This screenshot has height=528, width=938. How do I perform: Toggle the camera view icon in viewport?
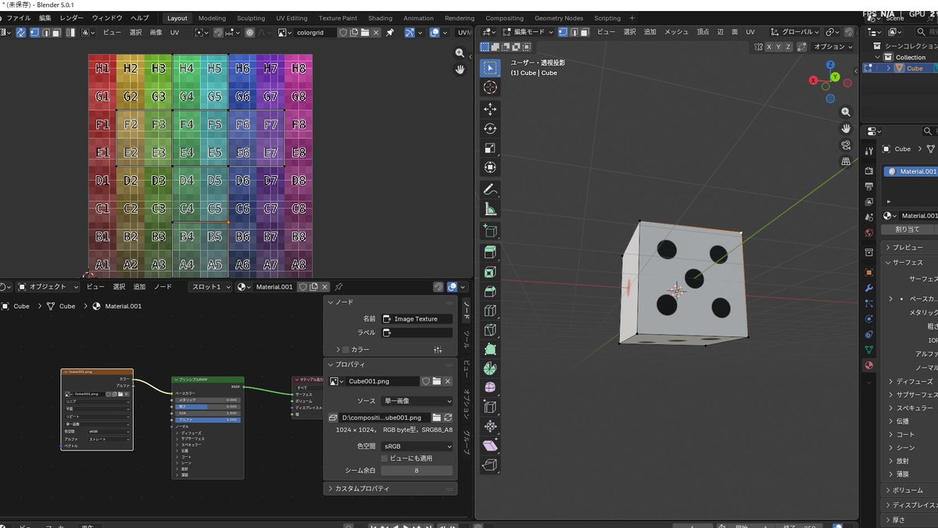[x=846, y=145]
